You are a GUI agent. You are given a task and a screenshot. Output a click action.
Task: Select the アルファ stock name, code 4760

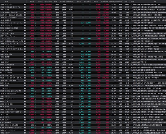[8, 62]
